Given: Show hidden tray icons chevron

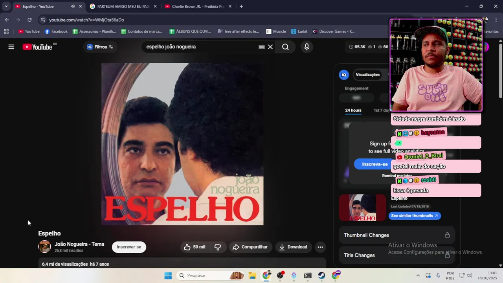Looking at the screenshot, I should pyautogui.click(x=418, y=276).
